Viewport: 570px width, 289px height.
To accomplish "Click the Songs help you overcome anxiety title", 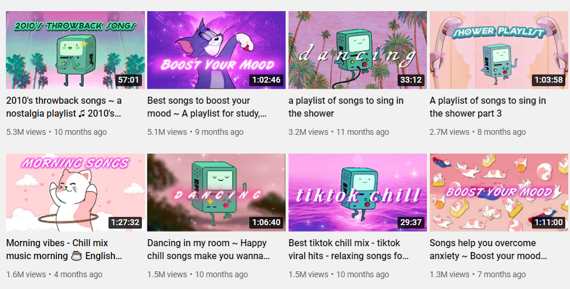I will [x=488, y=249].
